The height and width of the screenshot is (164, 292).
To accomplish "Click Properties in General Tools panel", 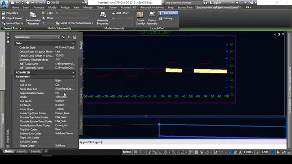I will (10, 13).
